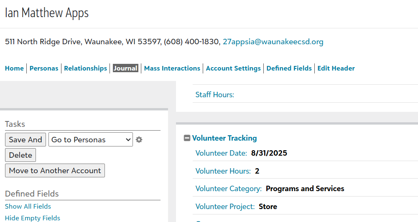418x222 pixels.
Task: Open the Go to Personas dropdown
Action: [91, 140]
